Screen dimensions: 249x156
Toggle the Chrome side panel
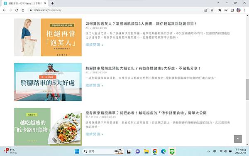pyautogui.click(x=232, y=10)
